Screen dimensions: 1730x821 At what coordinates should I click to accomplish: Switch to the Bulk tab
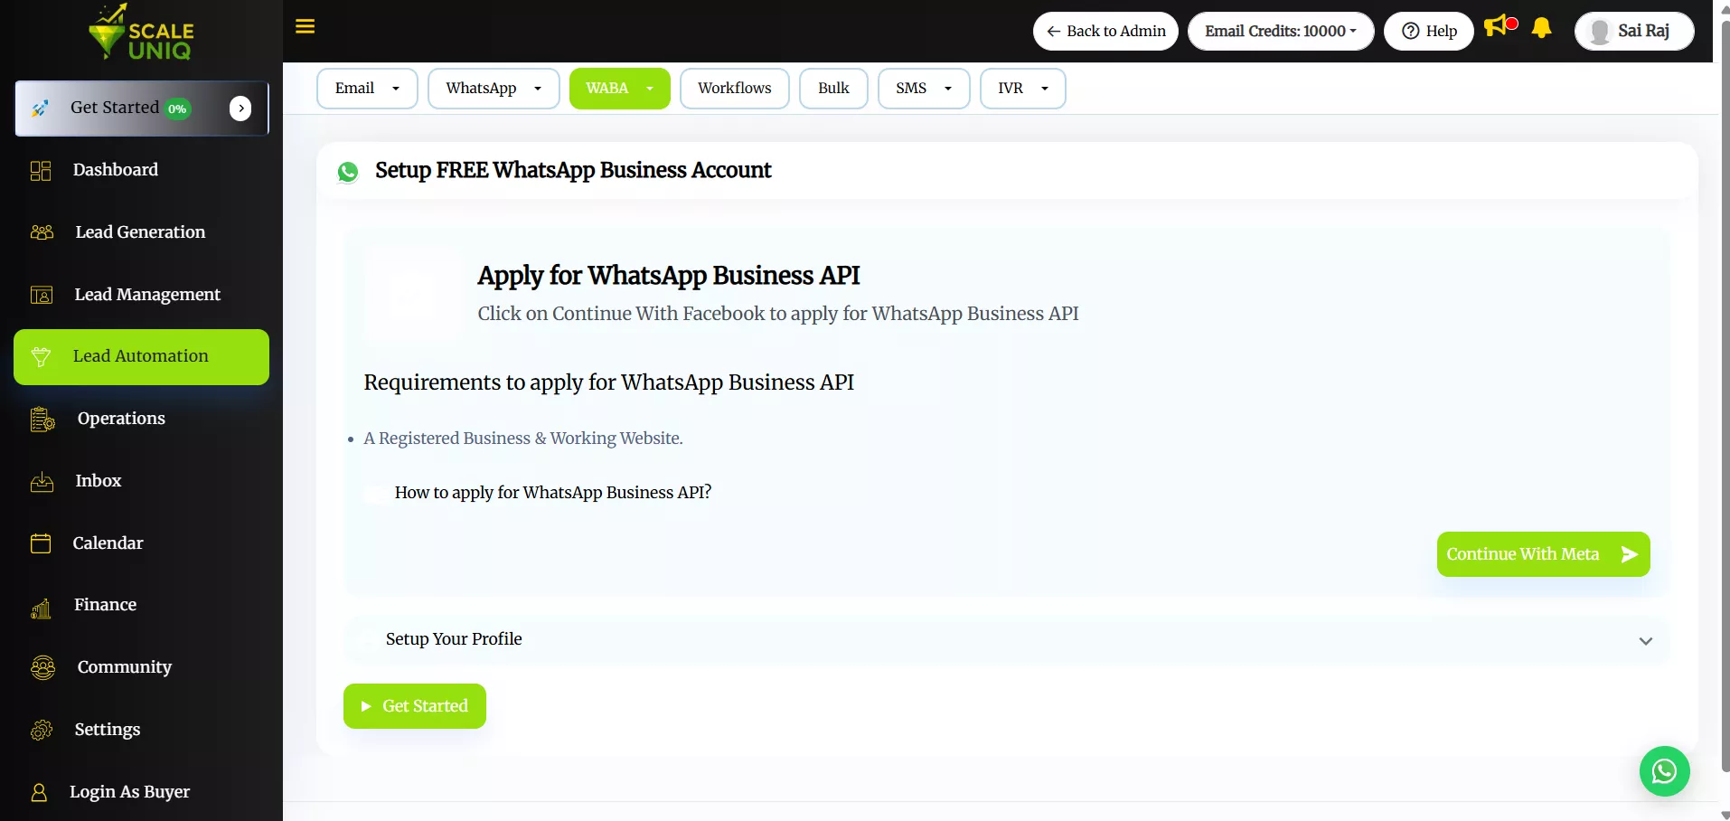click(833, 89)
